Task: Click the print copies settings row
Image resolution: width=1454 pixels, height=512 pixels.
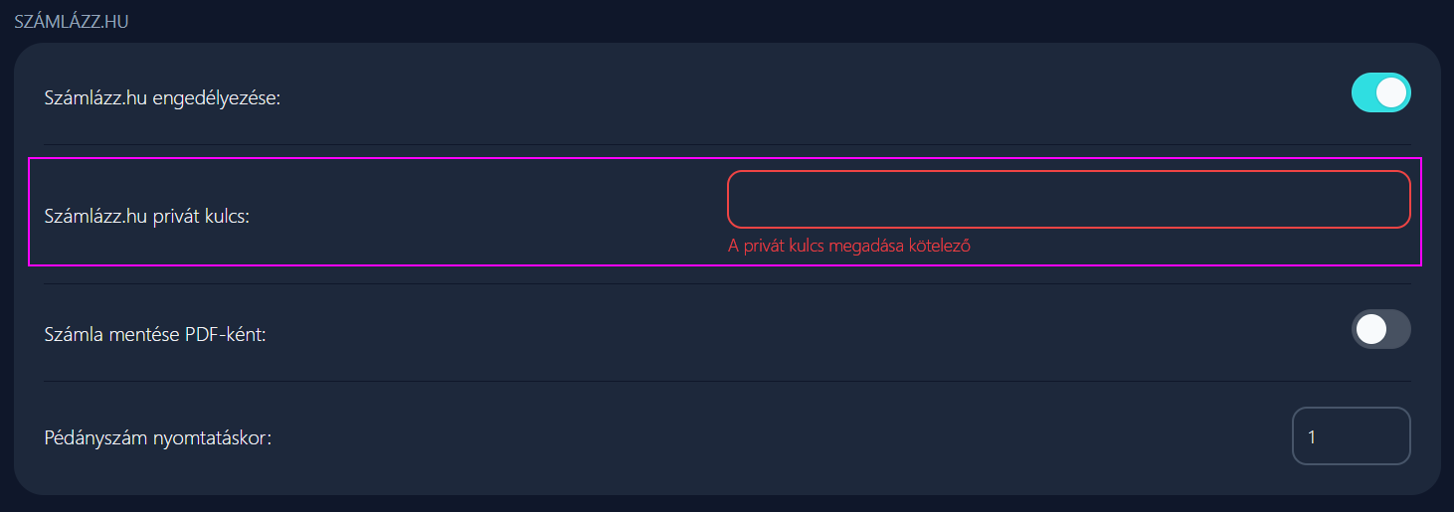Action: (727, 436)
